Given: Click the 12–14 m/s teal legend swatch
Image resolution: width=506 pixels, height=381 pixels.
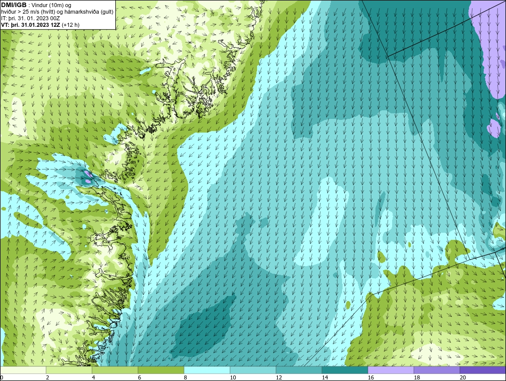Looking at the screenshot, I should 299,370.
